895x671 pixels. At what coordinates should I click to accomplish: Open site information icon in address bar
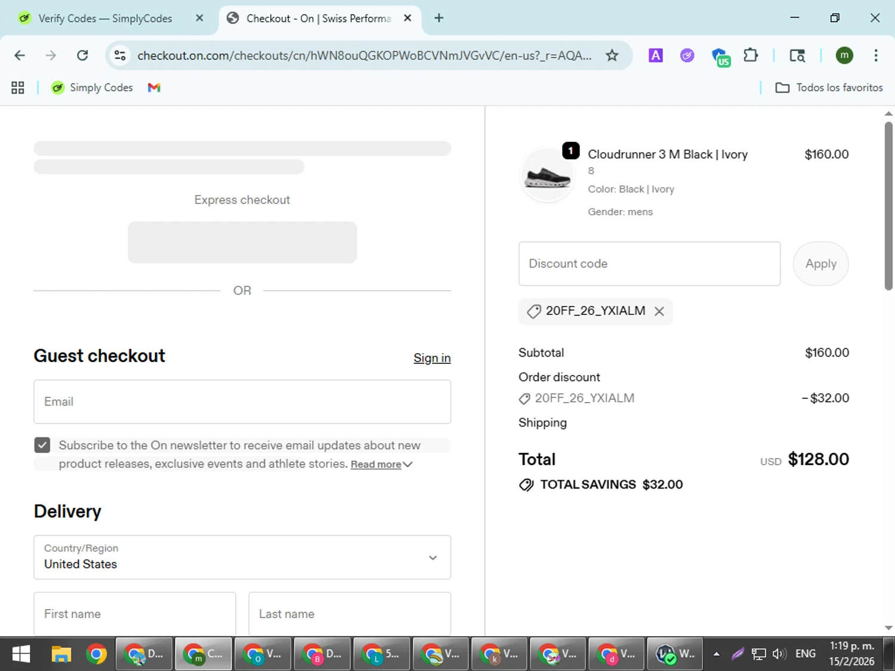(120, 55)
